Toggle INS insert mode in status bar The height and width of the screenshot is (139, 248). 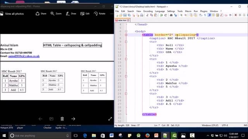pos(245,125)
